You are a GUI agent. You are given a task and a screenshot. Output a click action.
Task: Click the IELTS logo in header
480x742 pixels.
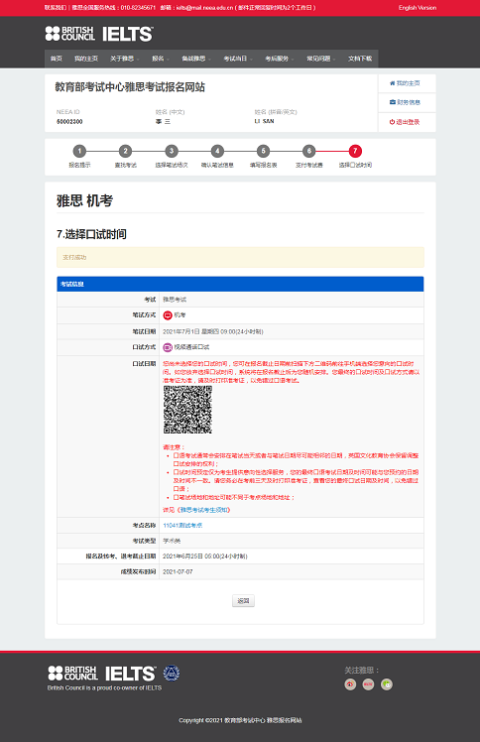coord(128,34)
